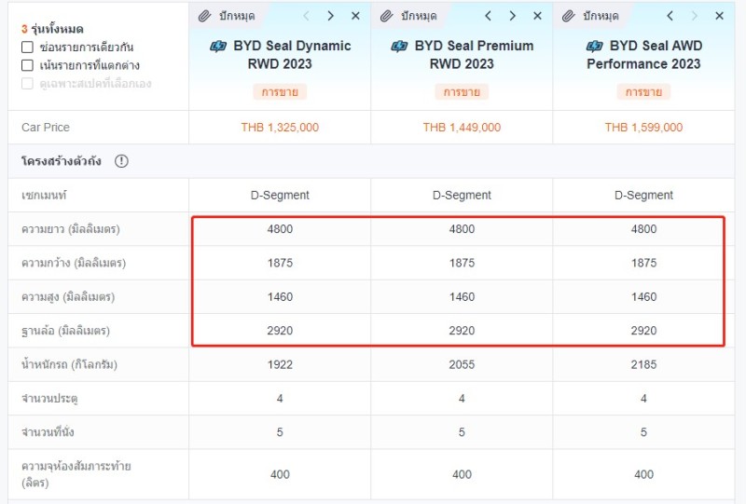This screenshot has width=746, height=504.
Task: Select จำนวนที่นั่ง row label
Action: pyautogui.click(x=48, y=431)
